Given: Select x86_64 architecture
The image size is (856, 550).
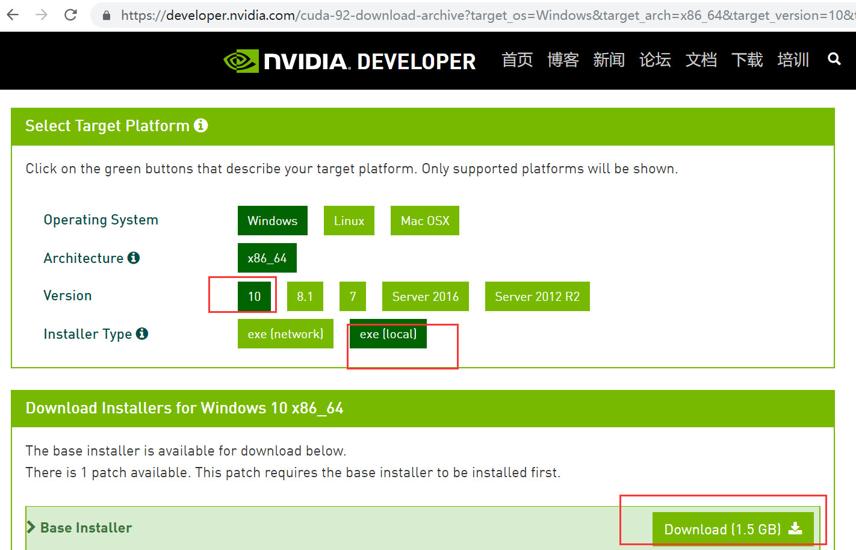Looking at the screenshot, I should tap(267, 258).
